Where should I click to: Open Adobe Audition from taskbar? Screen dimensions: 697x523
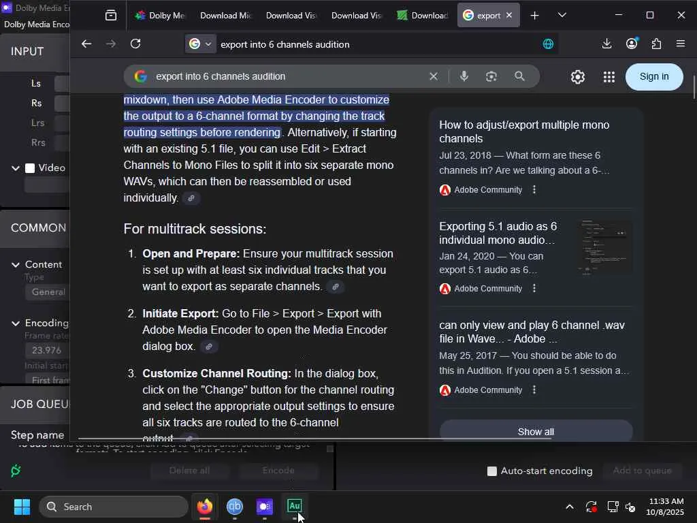pos(294,506)
